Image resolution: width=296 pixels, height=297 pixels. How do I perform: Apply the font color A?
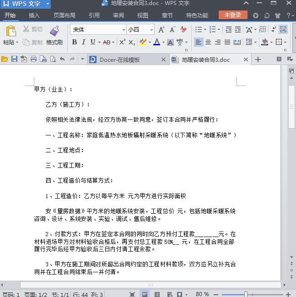click(156, 42)
